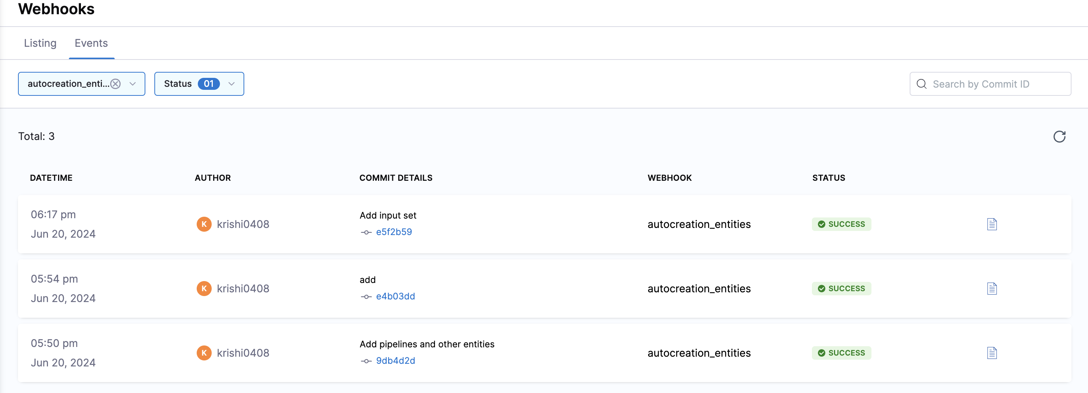Clear the autocreation_enti webhook filter
Viewport: 1088px width, 393px height.
(x=116, y=84)
